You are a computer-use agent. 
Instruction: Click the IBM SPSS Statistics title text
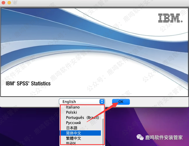click(x=28, y=83)
